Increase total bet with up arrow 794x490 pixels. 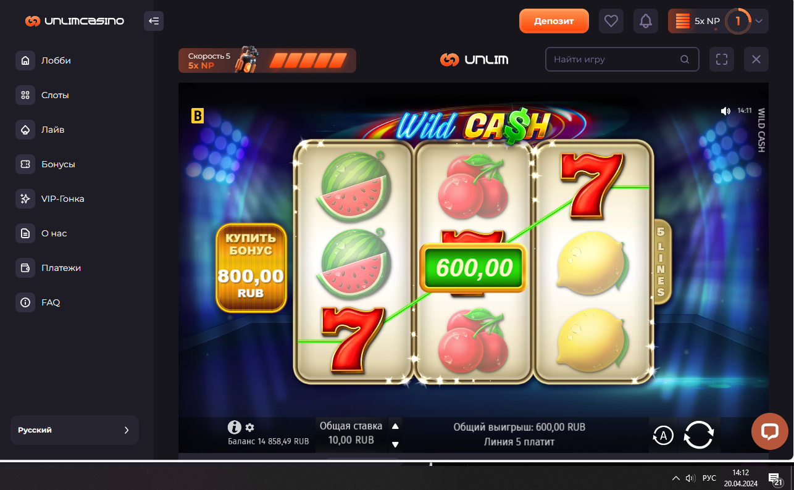396,426
